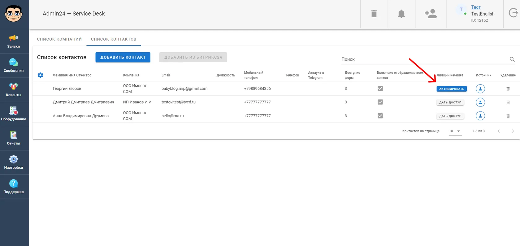Click email hello@ma.ru
520x246 pixels.
pos(173,116)
